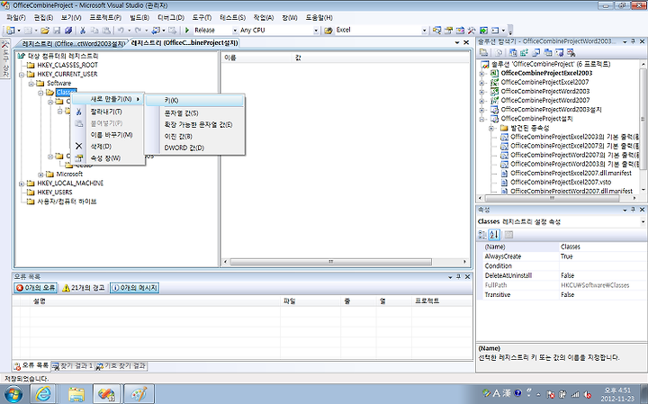The width and height of the screenshot is (648, 404).
Task: Expand the Microsoft registry key node
Action: pyautogui.click(x=40, y=175)
